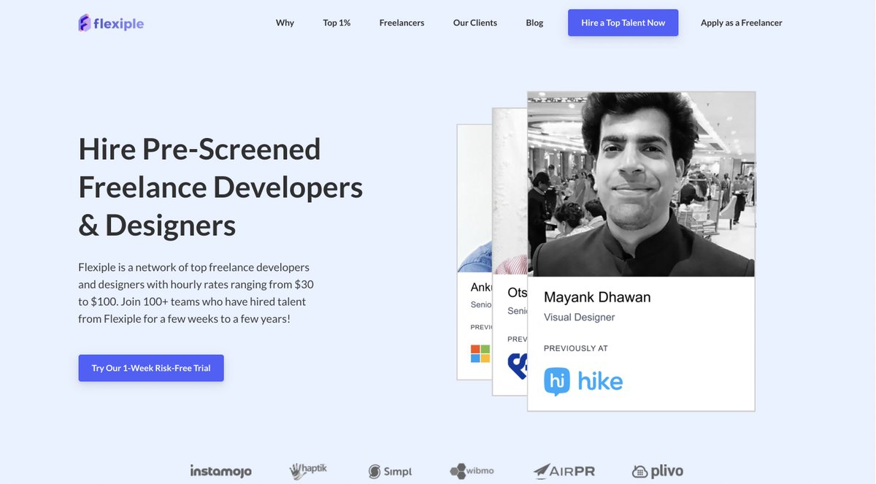Go to the Freelancers page
This screenshot has width=876, height=484.
401,23
